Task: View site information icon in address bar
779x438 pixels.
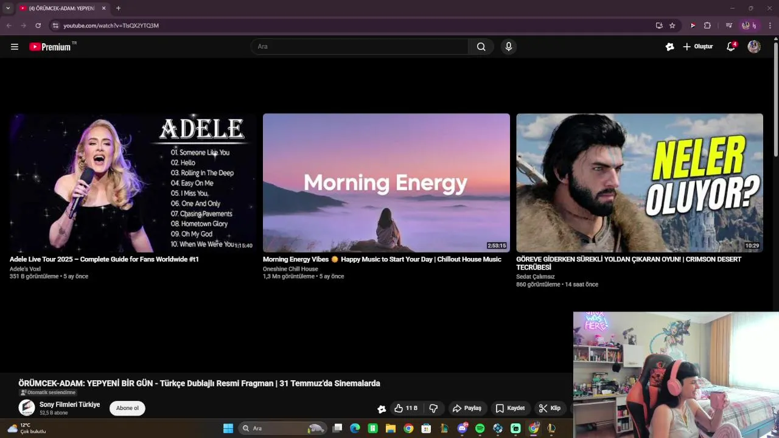Action: pos(55,26)
